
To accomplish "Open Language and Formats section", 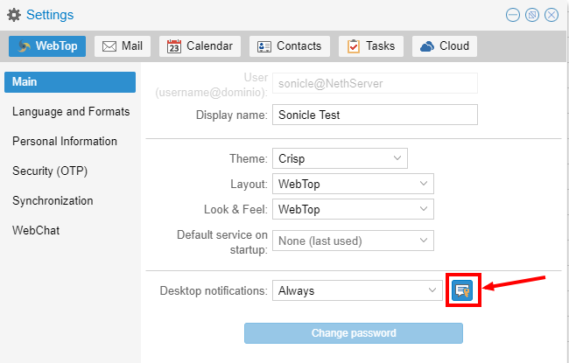I will click(71, 112).
